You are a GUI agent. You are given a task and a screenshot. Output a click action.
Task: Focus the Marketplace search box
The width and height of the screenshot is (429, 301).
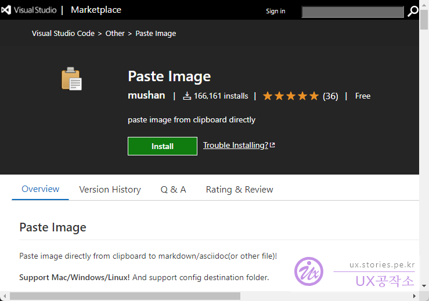click(x=353, y=12)
